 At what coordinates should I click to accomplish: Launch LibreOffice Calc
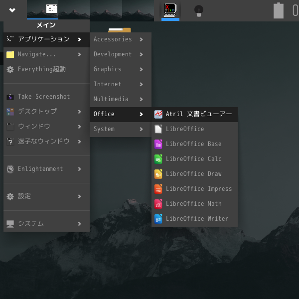tap(194, 159)
